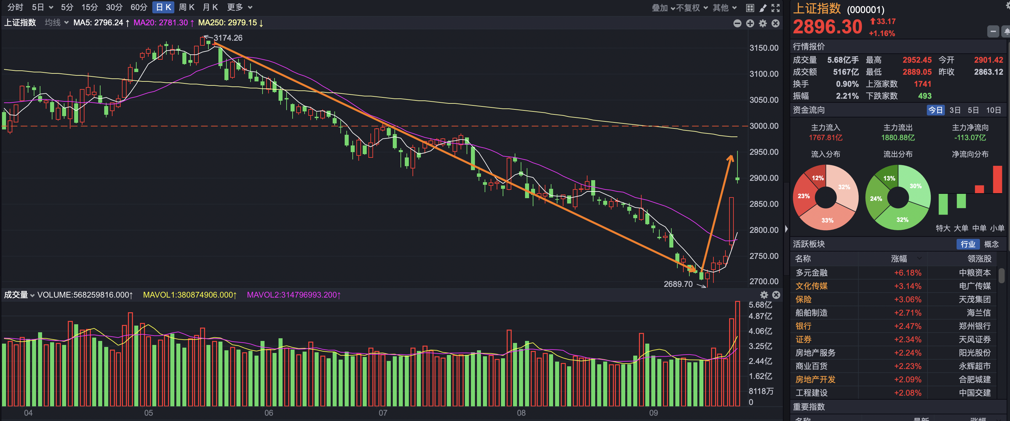The width and height of the screenshot is (1010, 421).
Task: Open the 不复权 adjustment dropdown
Action: [692, 8]
